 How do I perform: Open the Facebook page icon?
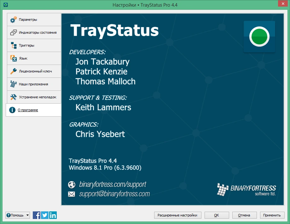coord(37,215)
